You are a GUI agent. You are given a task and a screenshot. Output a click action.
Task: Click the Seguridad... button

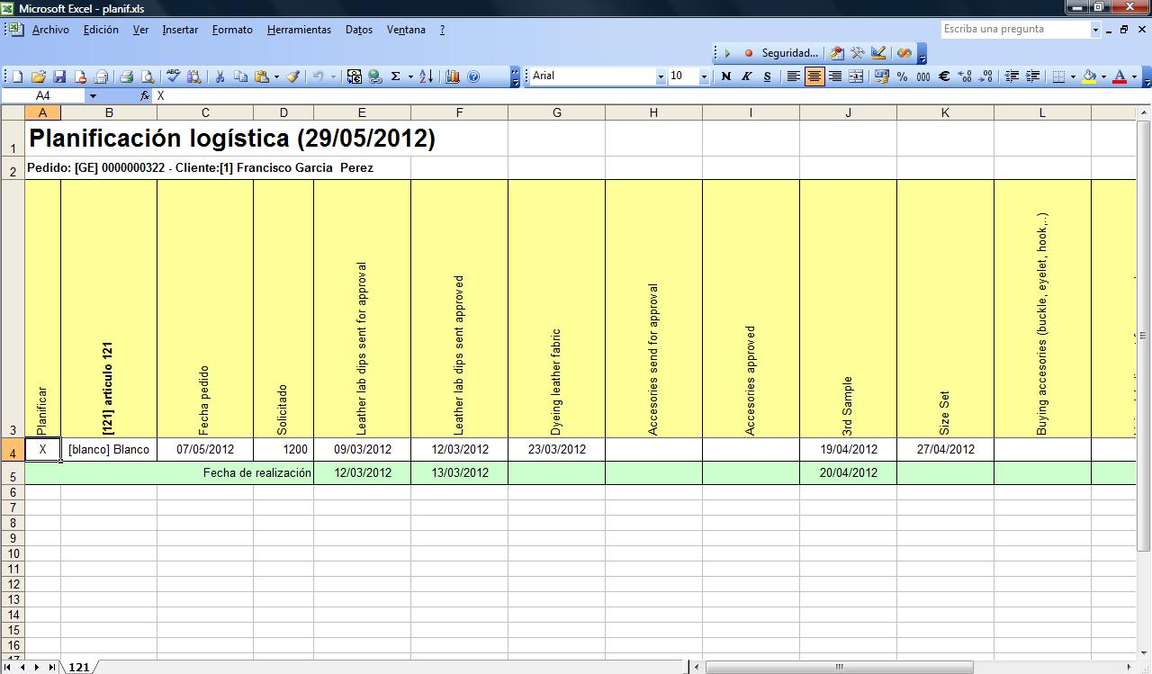tap(781, 53)
